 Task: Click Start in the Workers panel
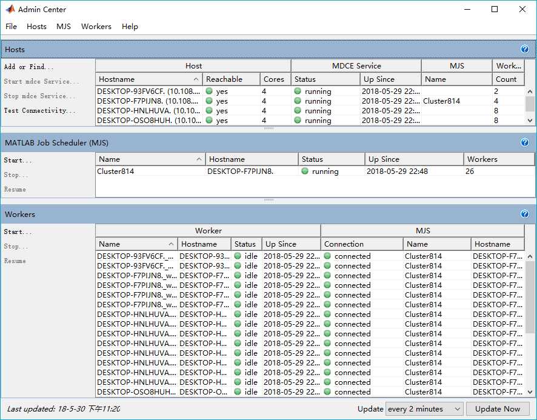(18, 232)
